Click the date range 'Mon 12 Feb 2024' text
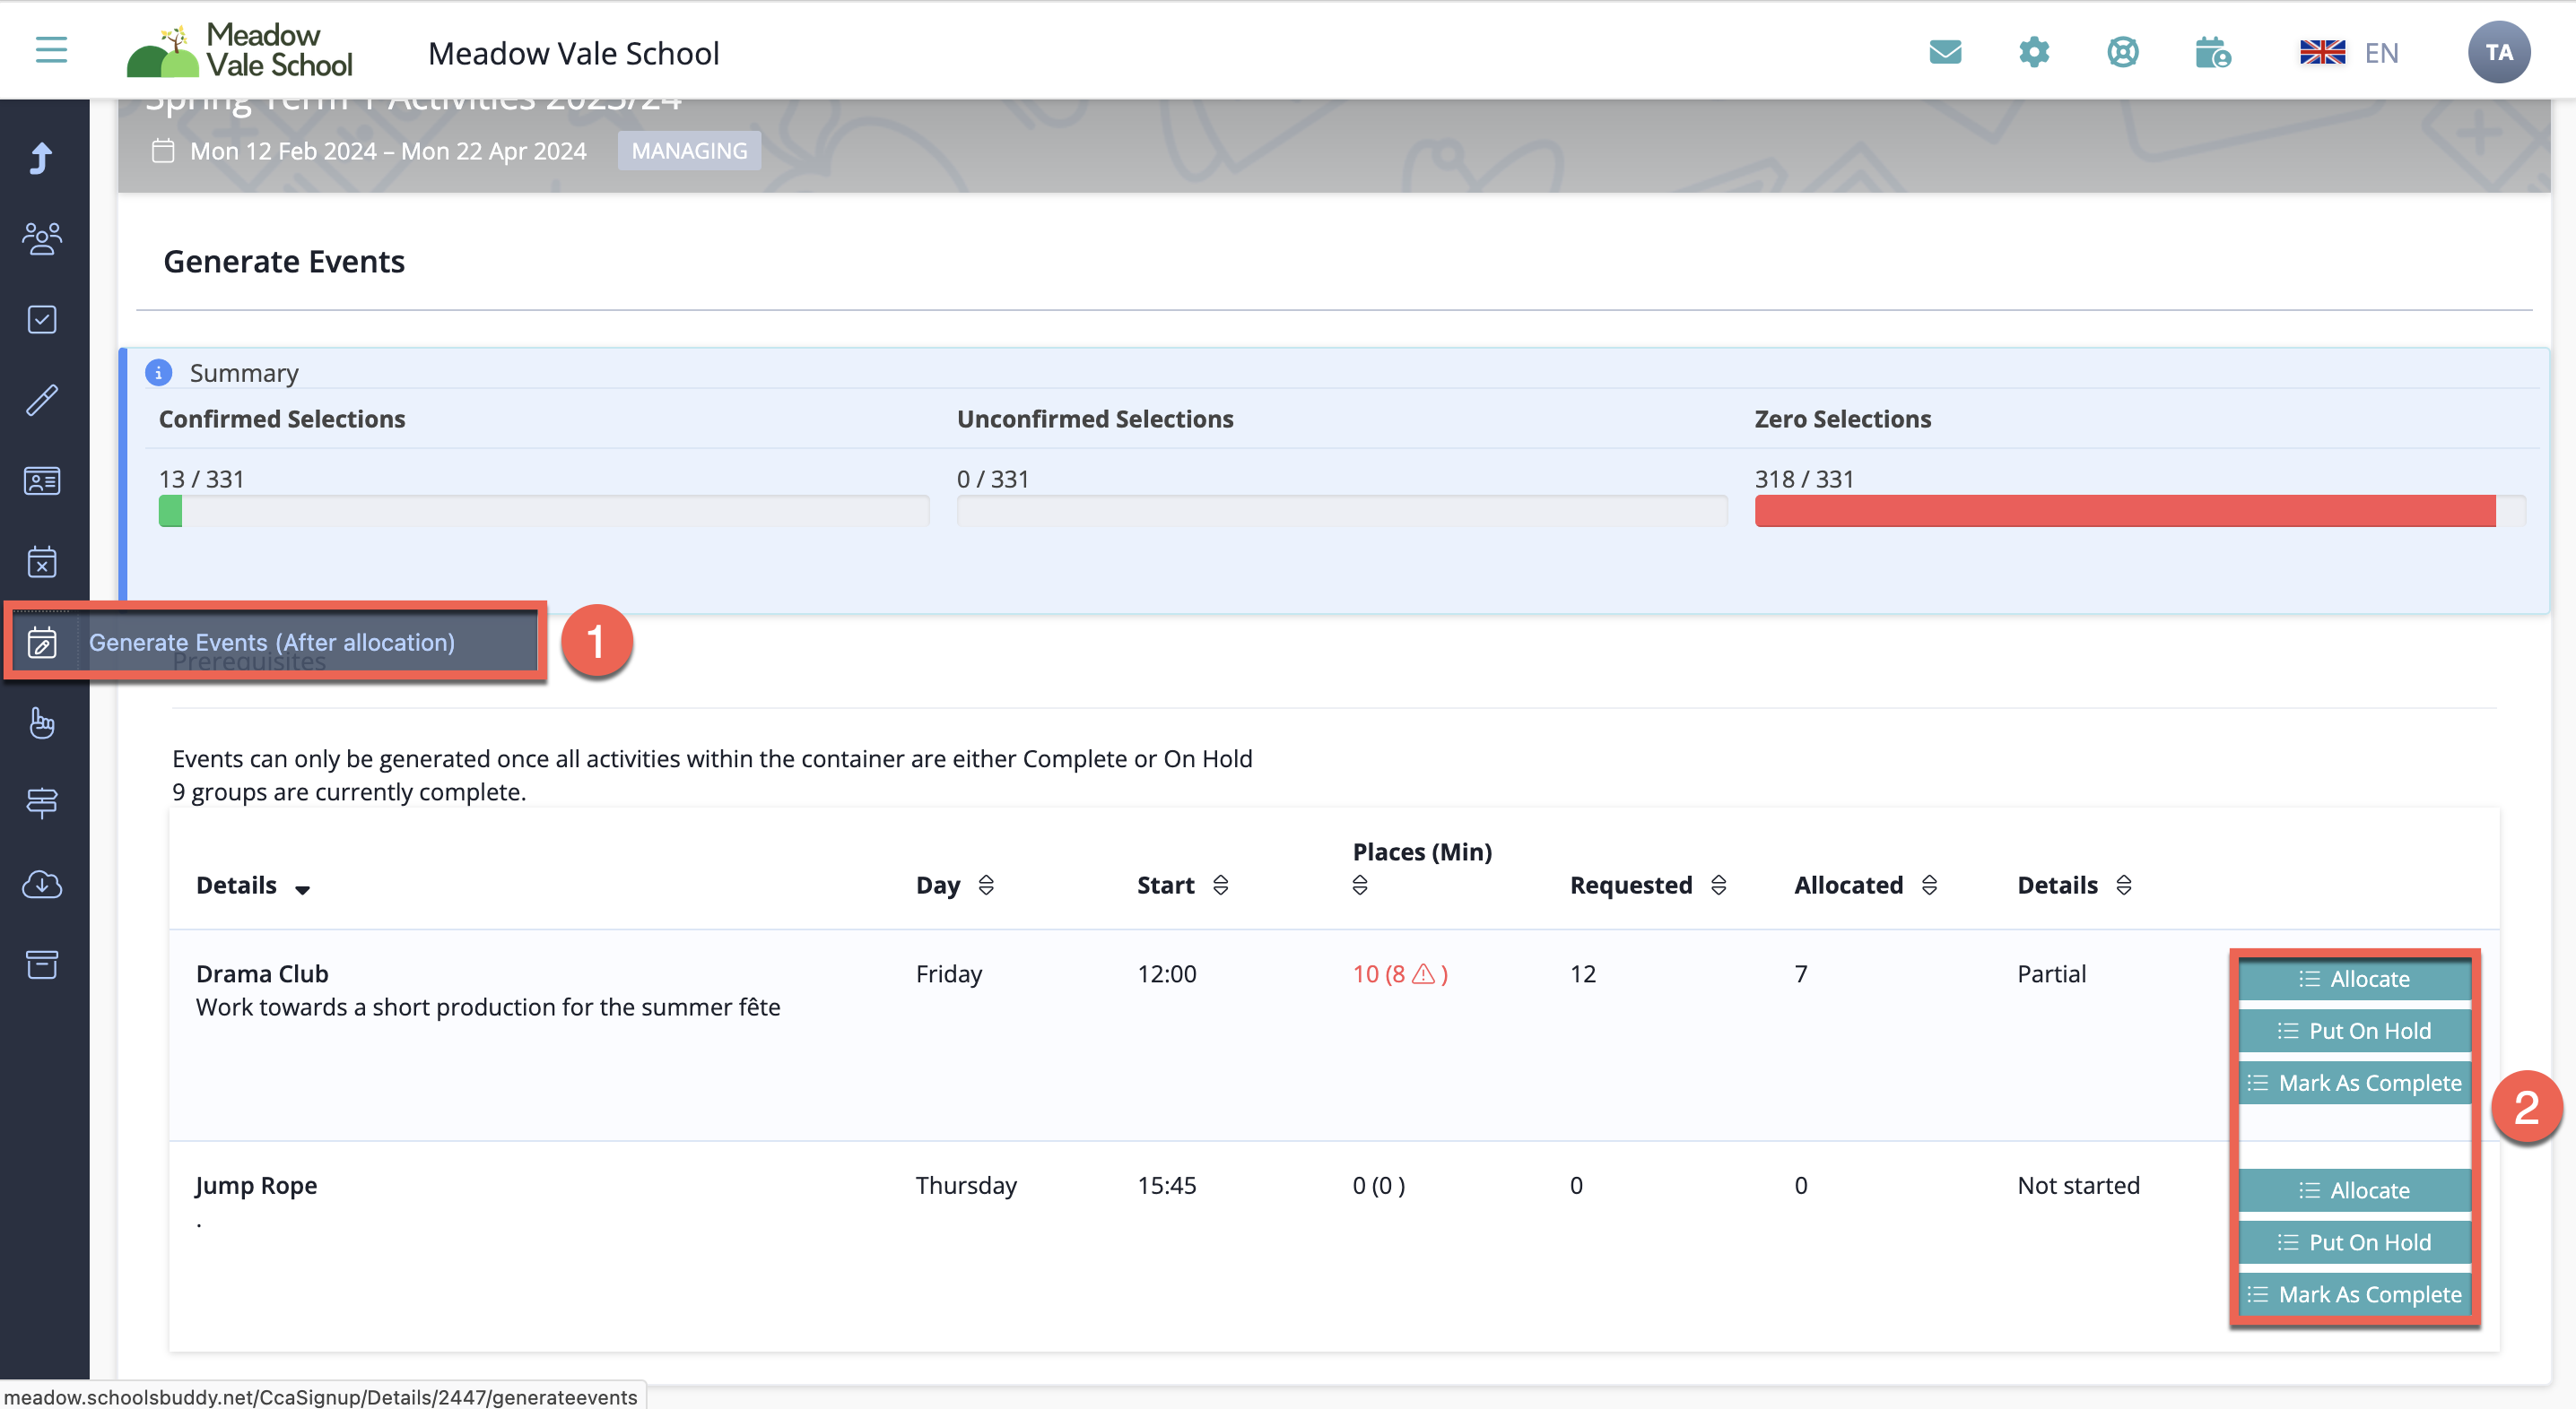The image size is (2576, 1409). point(283,151)
